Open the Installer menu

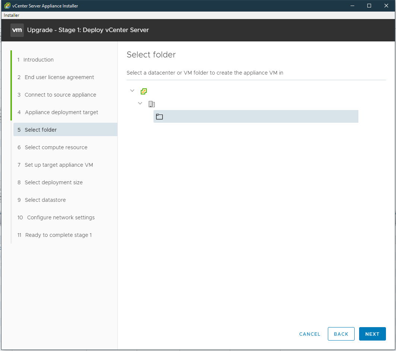click(x=11, y=15)
